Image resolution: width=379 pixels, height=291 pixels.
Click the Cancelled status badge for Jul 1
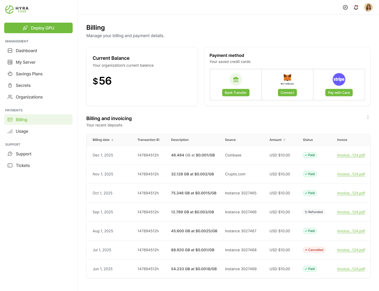tap(314, 250)
